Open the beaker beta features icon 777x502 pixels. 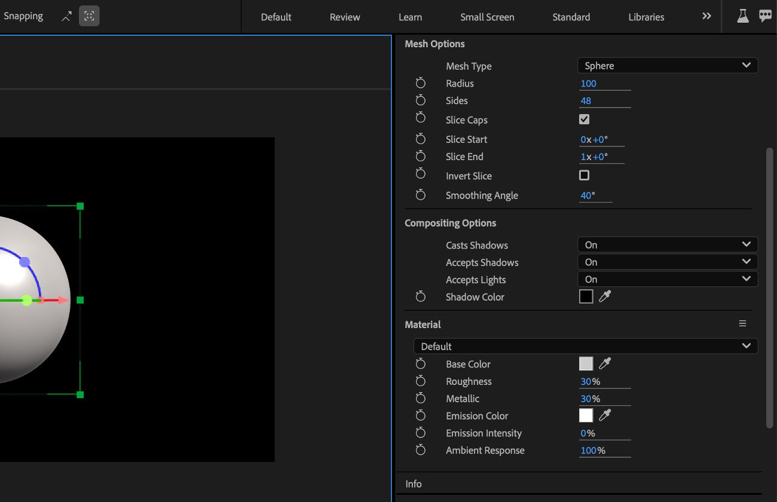coord(743,16)
